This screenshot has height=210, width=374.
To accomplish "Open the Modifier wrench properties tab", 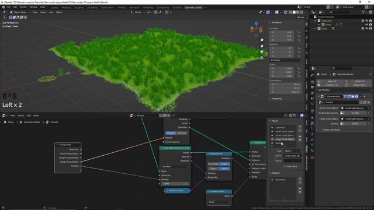I will click(312, 123).
